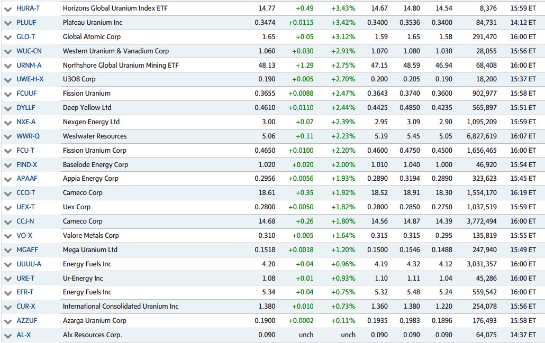Expand the MGAFF row chevron
This screenshot has width=545, height=343.
pyautogui.click(x=7, y=251)
